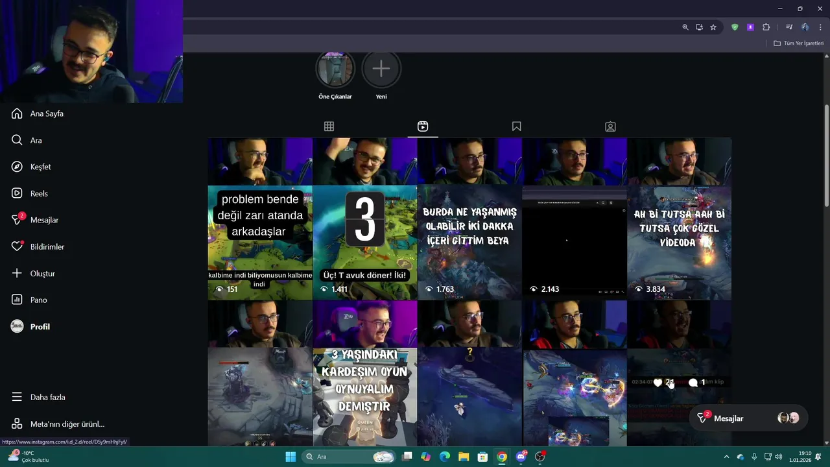Open the reel with 3.834 views
The height and width of the screenshot is (467, 830).
click(x=679, y=219)
